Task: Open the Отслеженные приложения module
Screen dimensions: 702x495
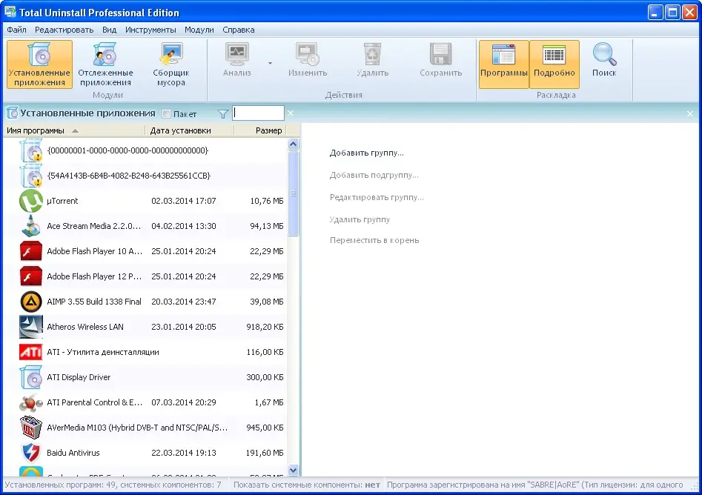Action: coord(105,64)
